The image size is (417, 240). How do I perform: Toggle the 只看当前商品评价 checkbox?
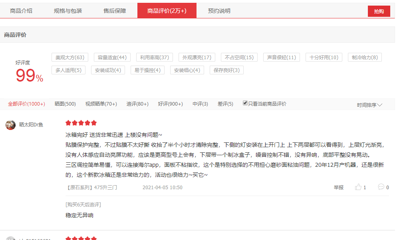pyautogui.click(x=245, y=103)
